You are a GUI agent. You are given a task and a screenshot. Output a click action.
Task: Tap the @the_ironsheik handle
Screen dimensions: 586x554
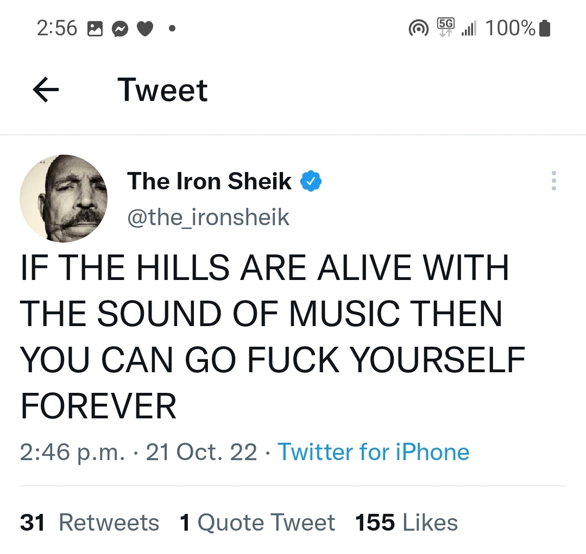pyautogui.click(x=208, y=218)
